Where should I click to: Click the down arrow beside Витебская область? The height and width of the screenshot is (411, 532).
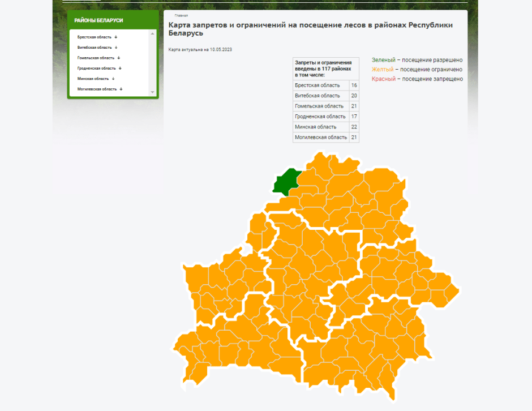115,48
